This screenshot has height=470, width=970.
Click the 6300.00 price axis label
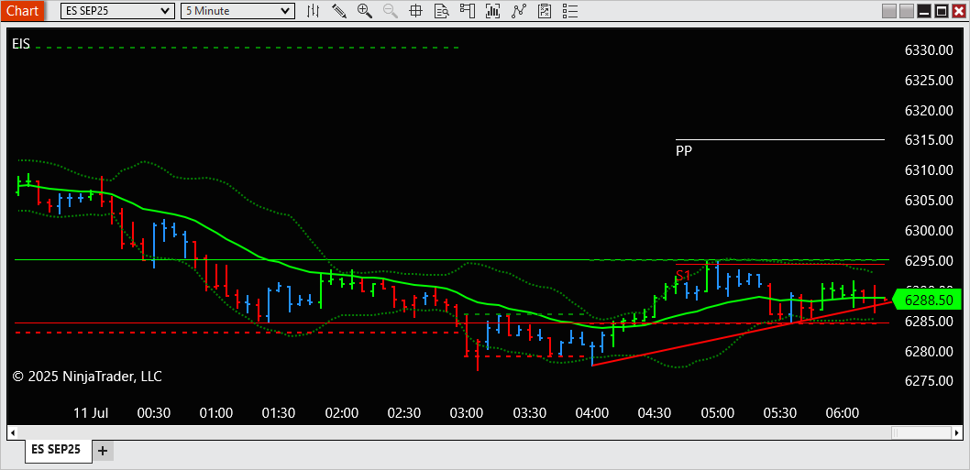click(929, 231)
